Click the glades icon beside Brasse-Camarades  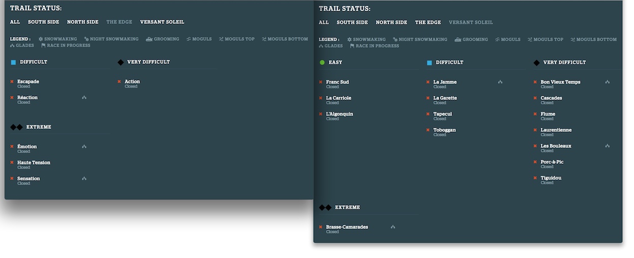pyautogui.click(x=393, y=227)
